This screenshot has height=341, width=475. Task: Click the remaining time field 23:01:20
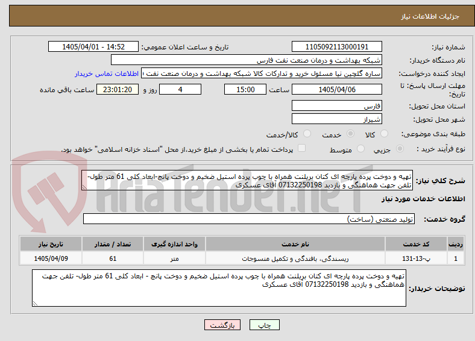(x=118, y=89)
